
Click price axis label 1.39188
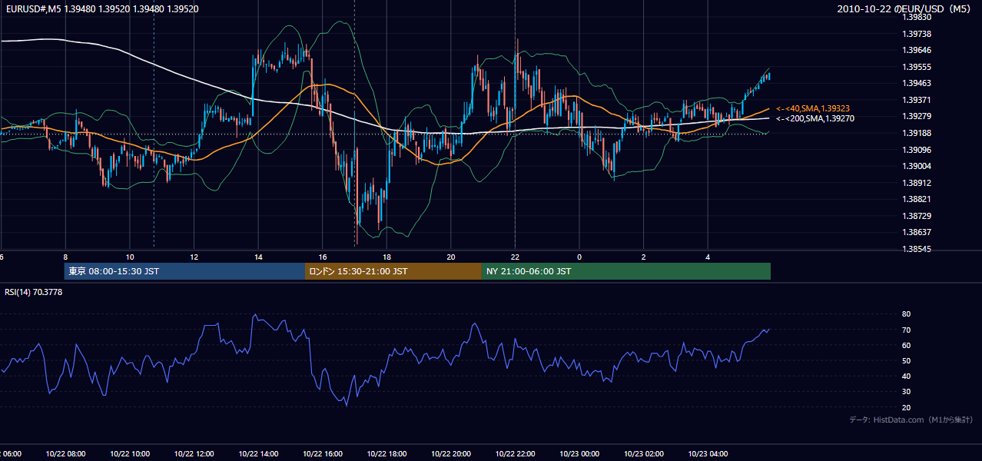coord(916,133)
